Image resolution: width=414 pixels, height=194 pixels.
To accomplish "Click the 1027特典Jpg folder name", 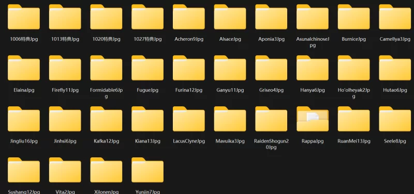I will [x=147, y=39].
